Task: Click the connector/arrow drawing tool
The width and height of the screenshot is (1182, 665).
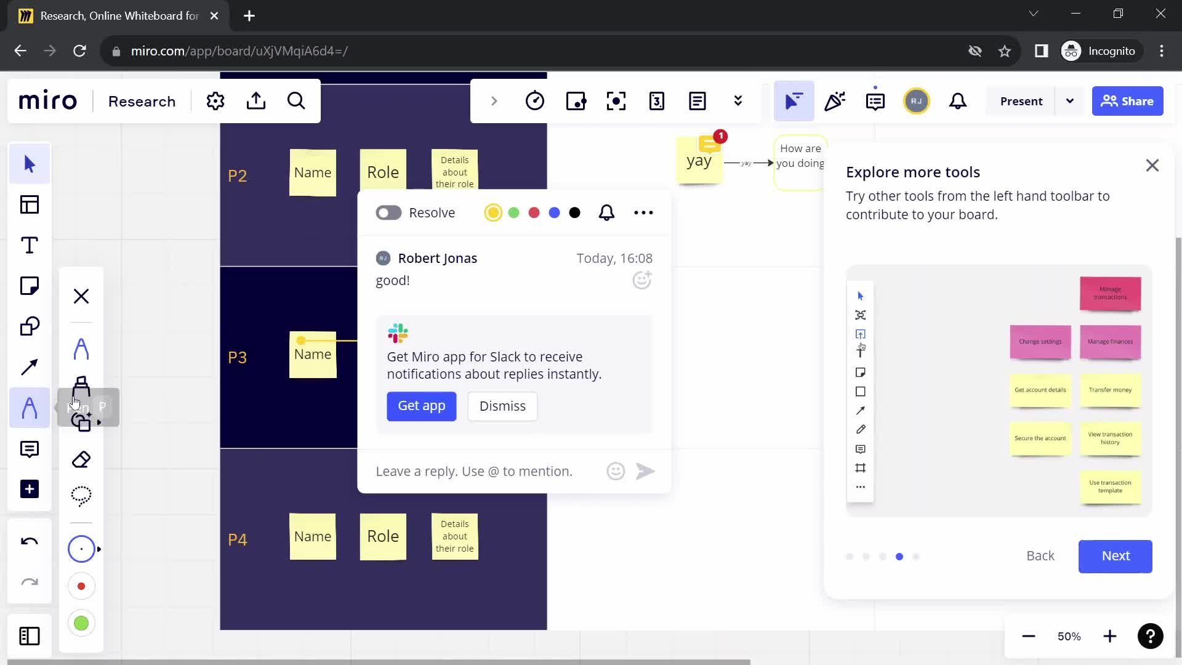Action: (28, 367)
